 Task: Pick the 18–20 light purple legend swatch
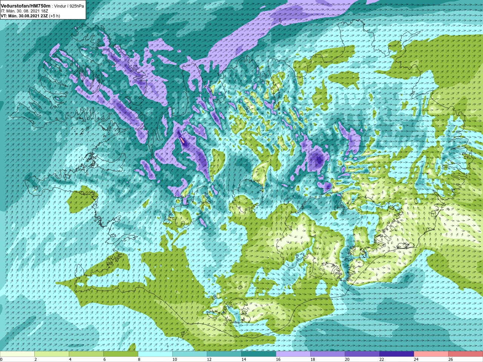pos(328,354)
